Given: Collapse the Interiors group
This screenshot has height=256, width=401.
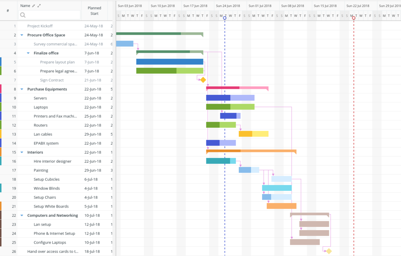Looking at the screenshot, I should click(22, 152).
